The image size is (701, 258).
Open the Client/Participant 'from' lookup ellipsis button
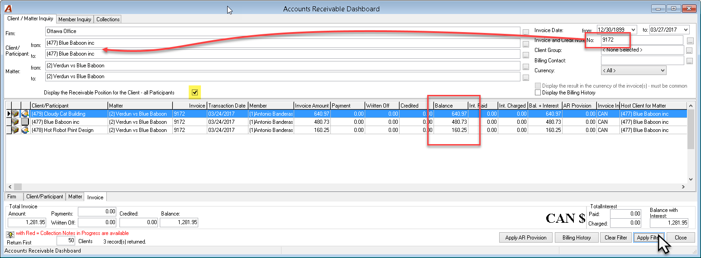(x=525, y=44)
